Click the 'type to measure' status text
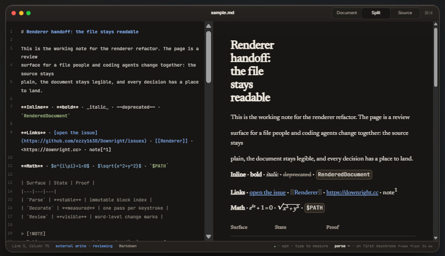Viewport: 445px width, 256px height. 311,246
